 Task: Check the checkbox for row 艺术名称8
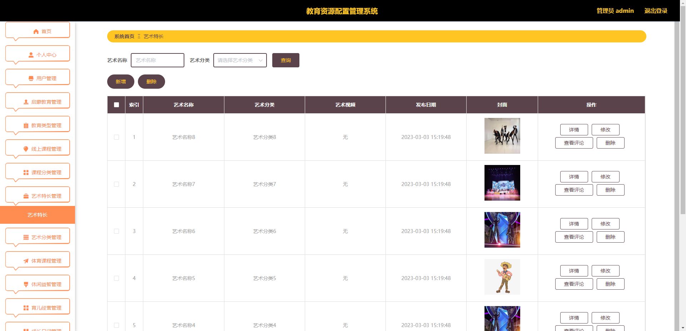(116, 137)
